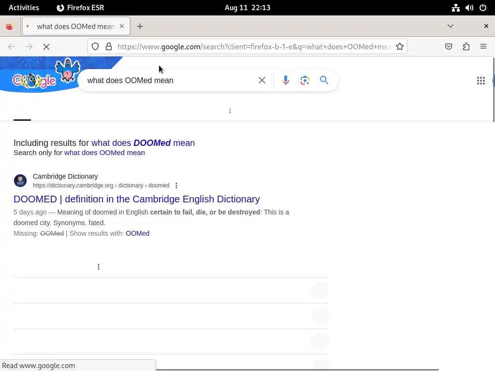Open power menu icon
This screenshot has width=495, height=371.
pyautogui.click(x=483, y=8)
